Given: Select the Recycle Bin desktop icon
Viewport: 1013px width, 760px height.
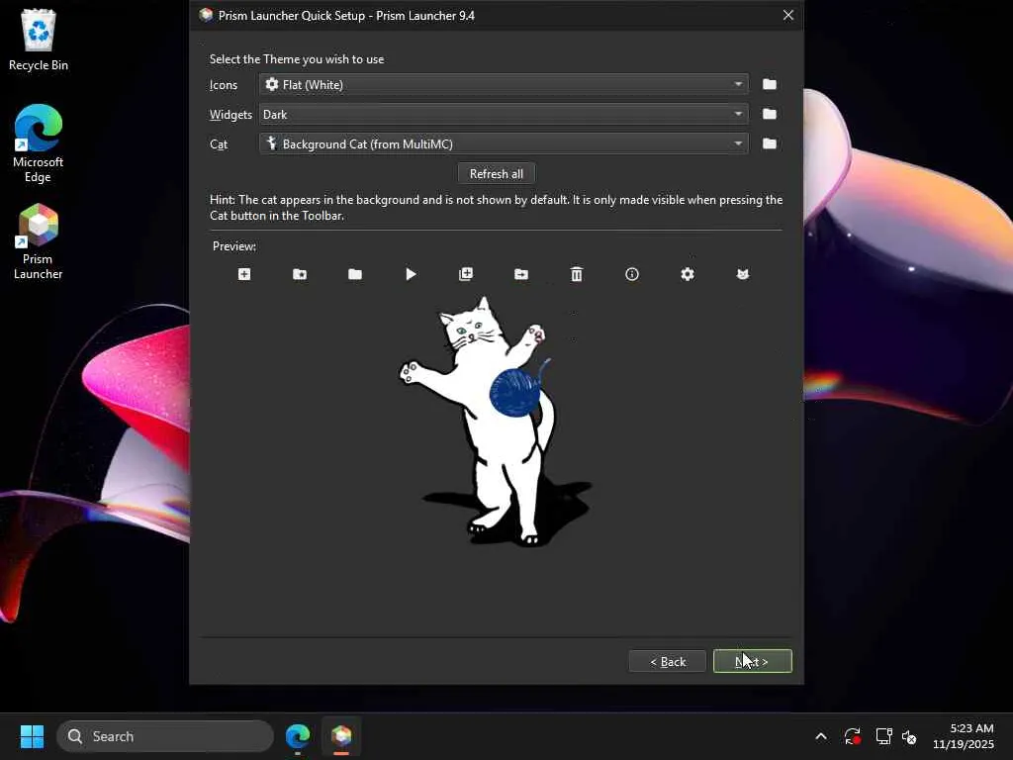Looking at the screenshot, I should [39, 40].
